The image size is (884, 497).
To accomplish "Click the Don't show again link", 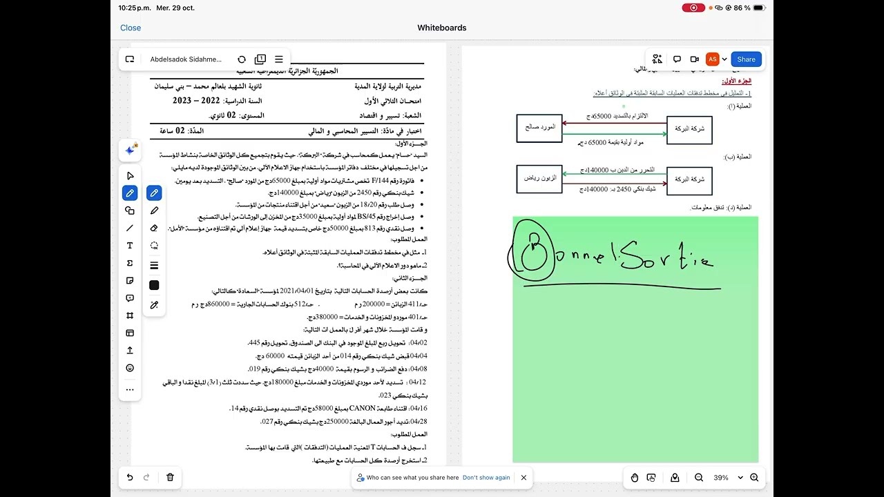I will 486,478.
